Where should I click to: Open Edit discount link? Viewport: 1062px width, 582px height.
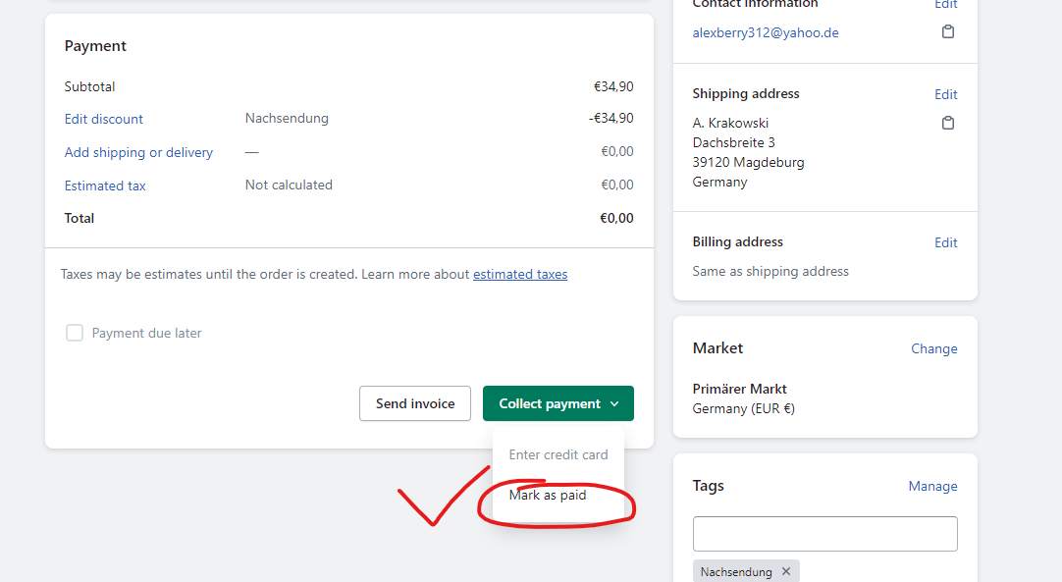click(104, 119)
